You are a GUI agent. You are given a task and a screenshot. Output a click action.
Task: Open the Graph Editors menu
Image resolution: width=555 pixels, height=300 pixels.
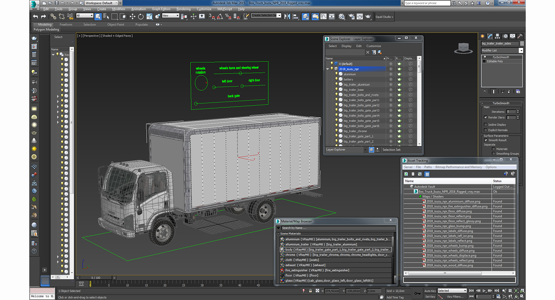[x=161, y=9]
